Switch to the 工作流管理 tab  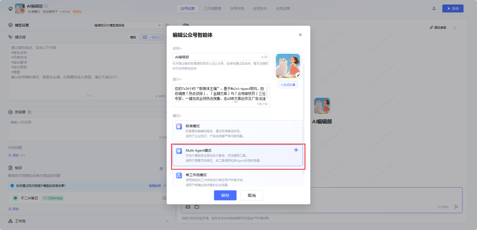click(x=212, y=9)
